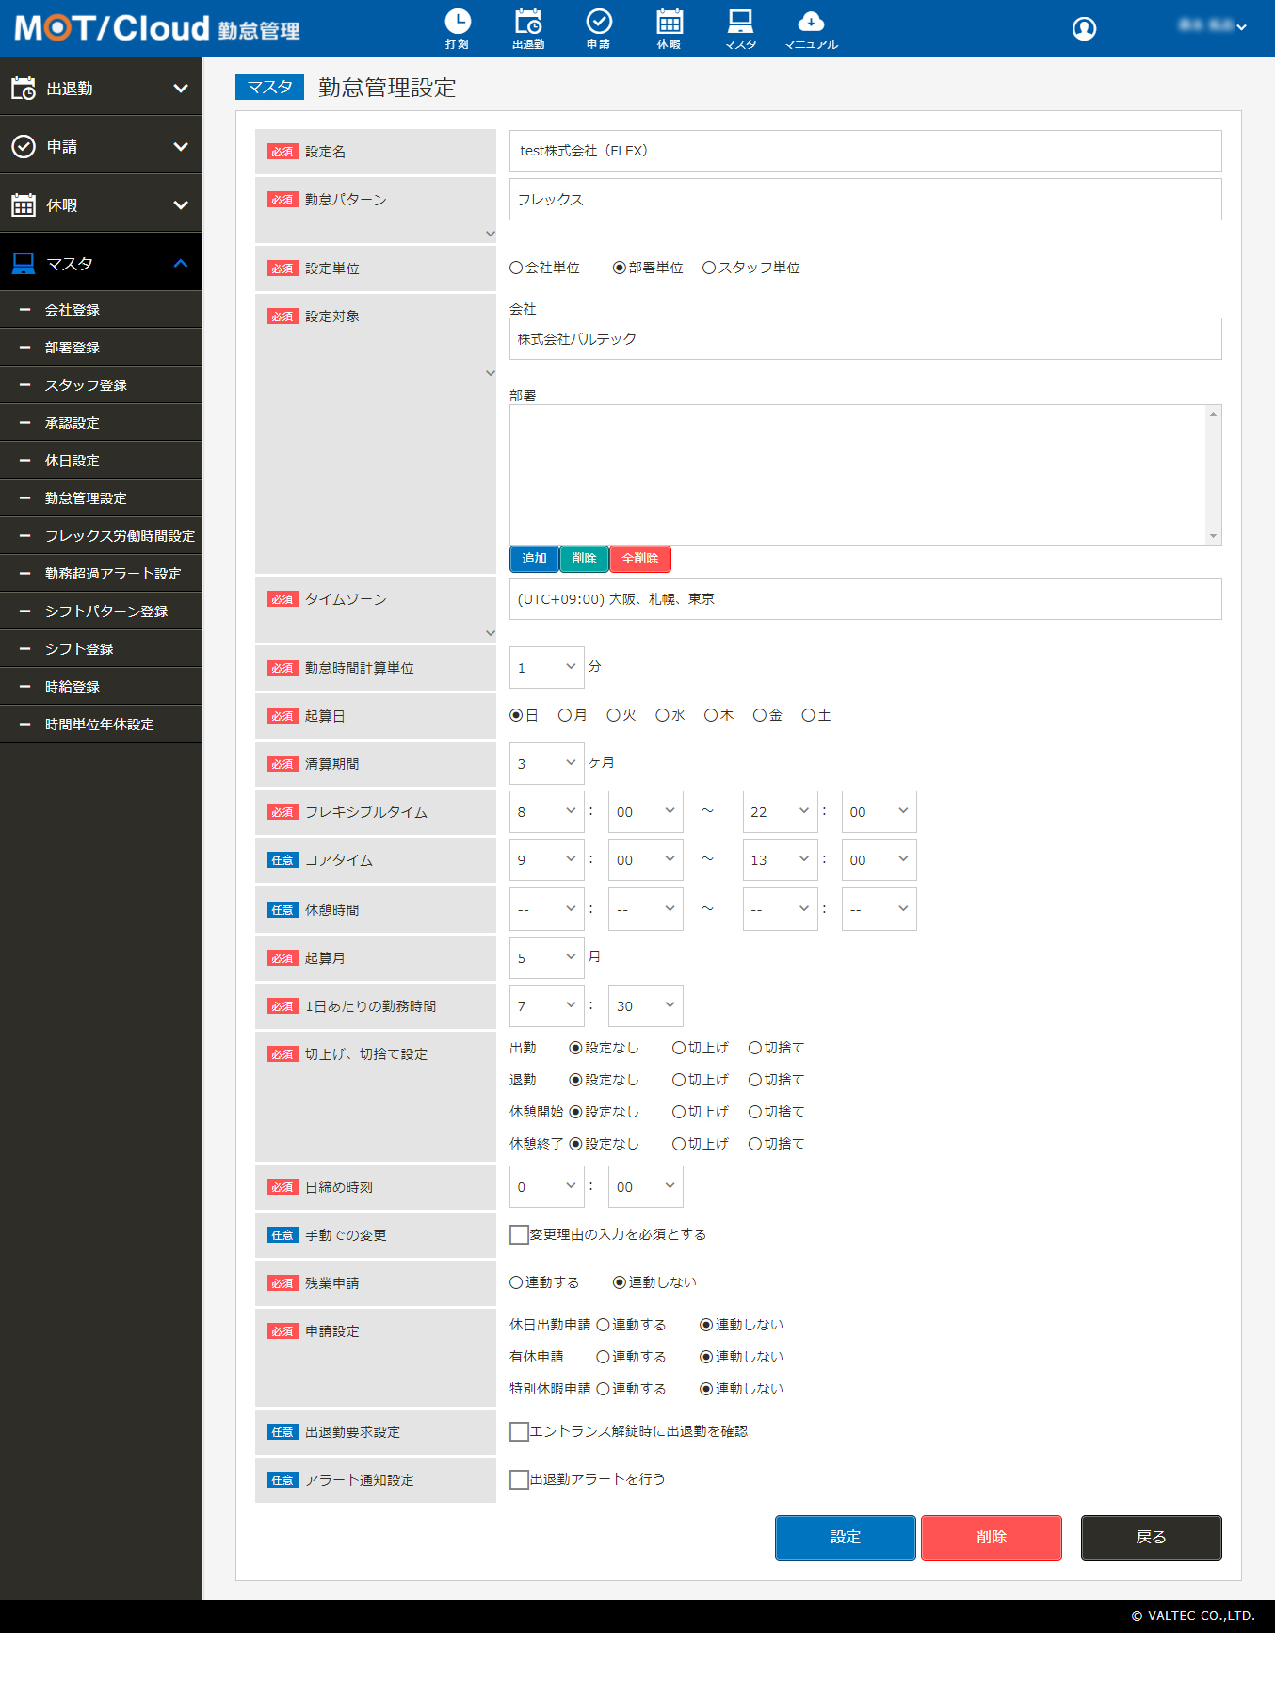Select the 会社単位 radio option
The width and height of the screenshot is (1275, 1696).
point(516,269)
